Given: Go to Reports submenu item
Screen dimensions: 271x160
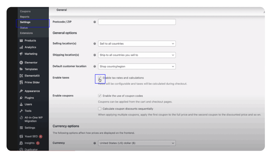Looking at the screenshot, I should click(25, 17).
